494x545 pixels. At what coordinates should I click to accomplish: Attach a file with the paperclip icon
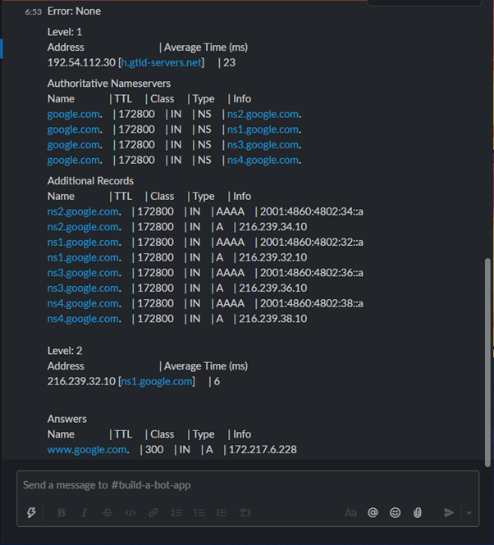(x=418, y=513)
